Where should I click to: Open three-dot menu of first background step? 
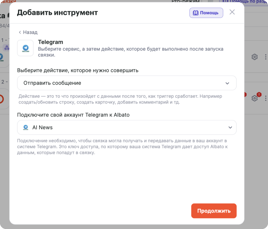pyautogui.click(x=266, y=57)
